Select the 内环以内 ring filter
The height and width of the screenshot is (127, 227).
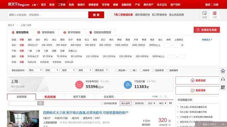32,62
